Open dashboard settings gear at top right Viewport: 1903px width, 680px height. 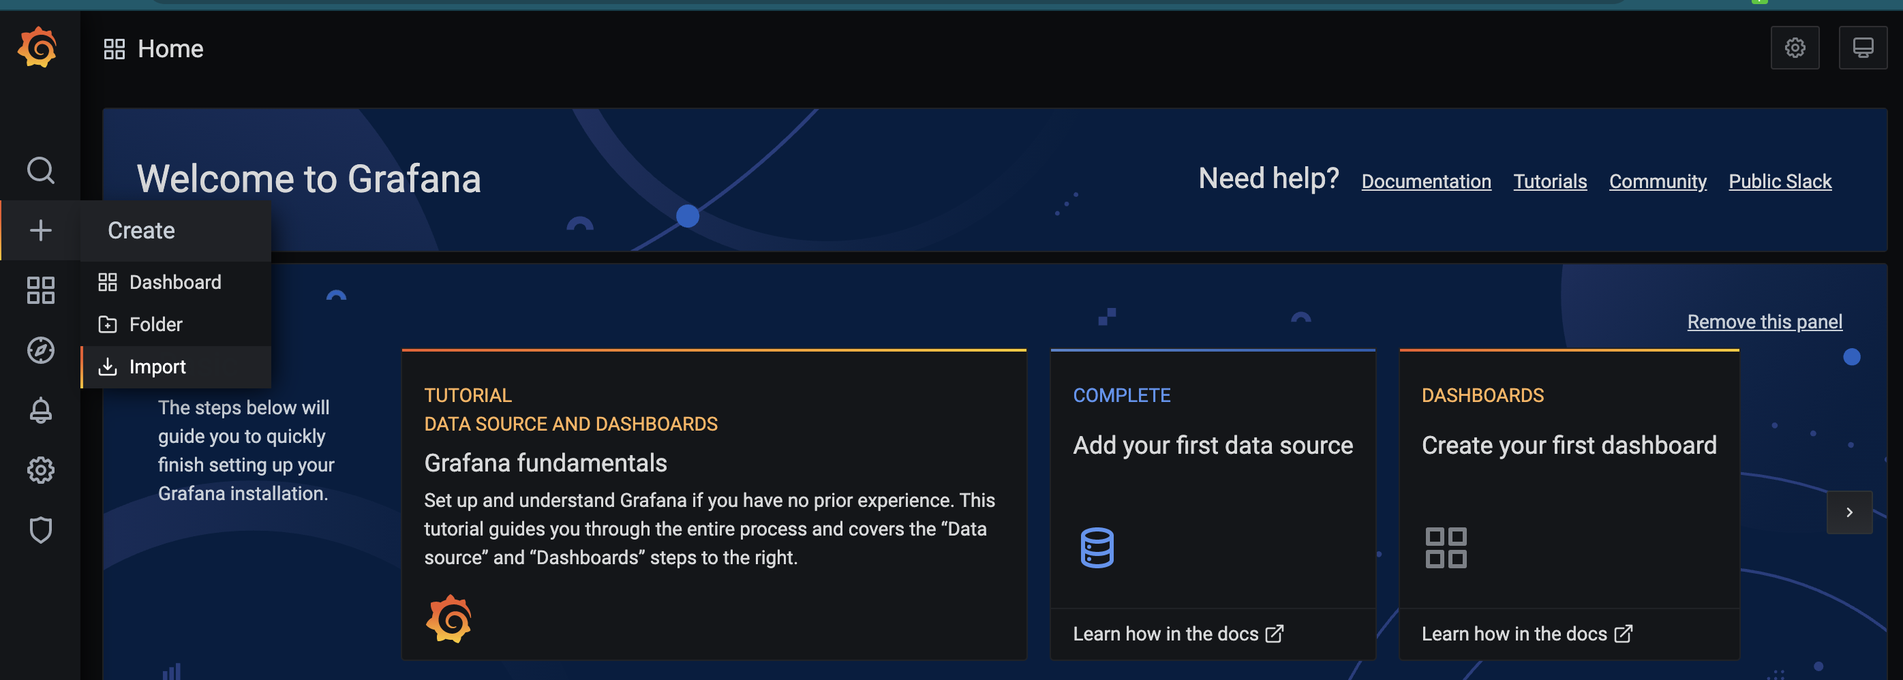point(1795,48)
